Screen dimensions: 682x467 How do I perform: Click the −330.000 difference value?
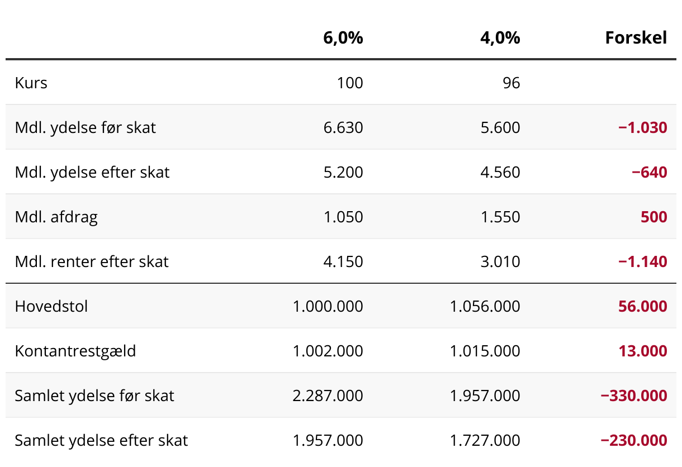[633, 395]
